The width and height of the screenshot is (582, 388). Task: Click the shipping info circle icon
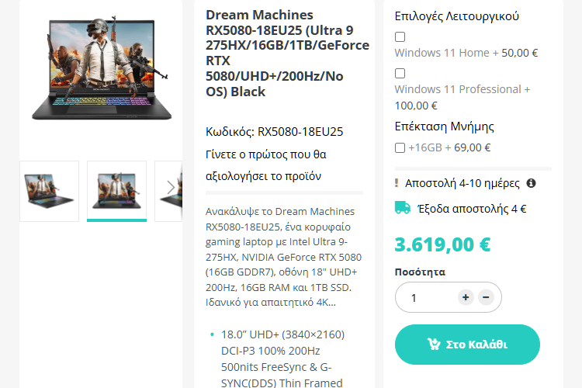[x=531, y=183]
